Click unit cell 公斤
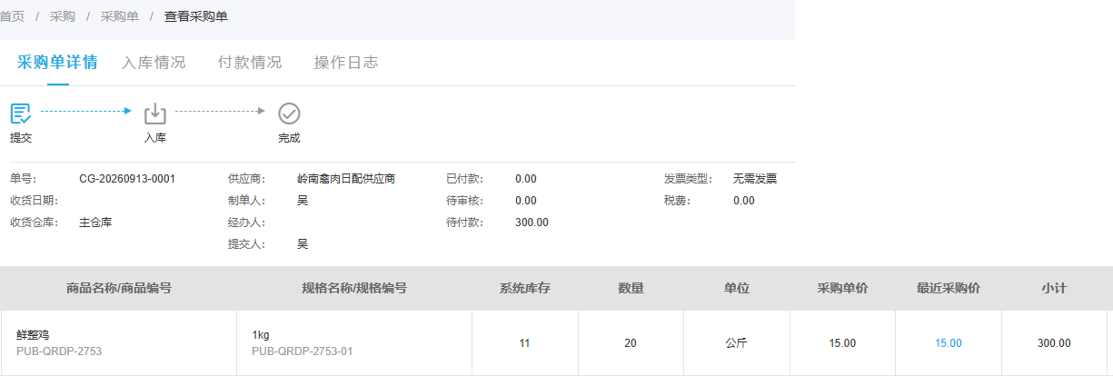 coord(737,343)
